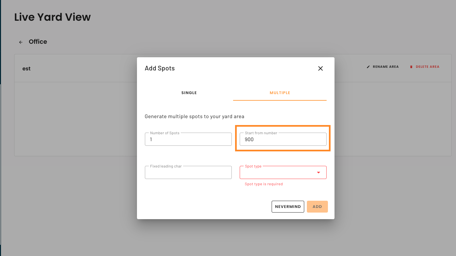Click the Live Yard View title
Image resolution: width=456 pixels, height=256 pixels.
pyautogui.click(x=52, y=17)
